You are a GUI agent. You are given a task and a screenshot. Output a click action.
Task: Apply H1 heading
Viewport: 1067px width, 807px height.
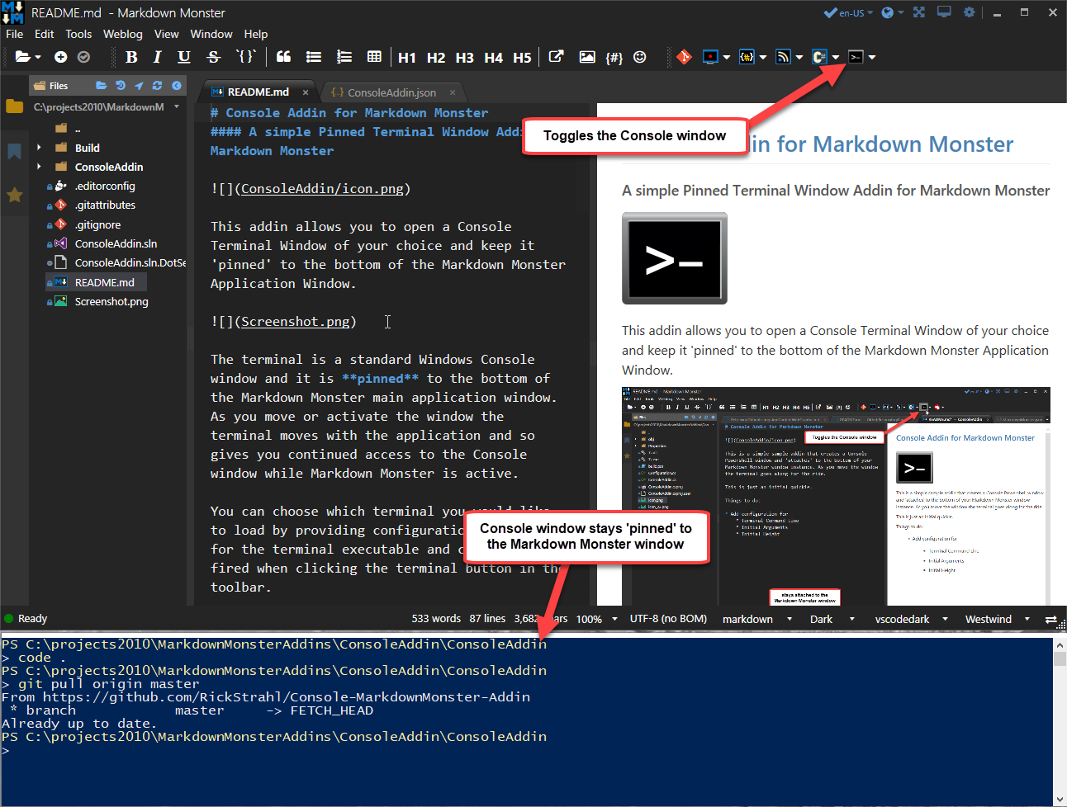point(407,58)
